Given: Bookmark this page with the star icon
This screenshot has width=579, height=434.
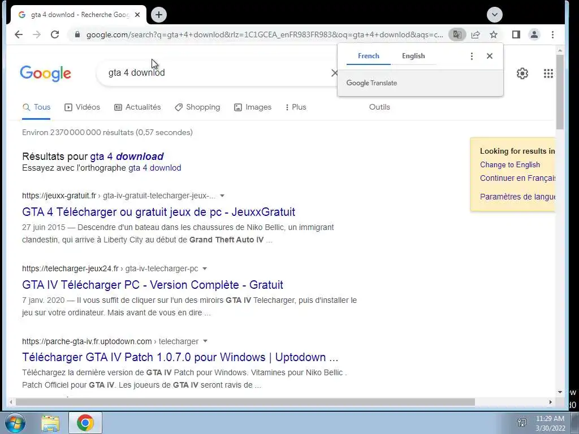Looking at the screenshot, I should click(x=494, y=34).
